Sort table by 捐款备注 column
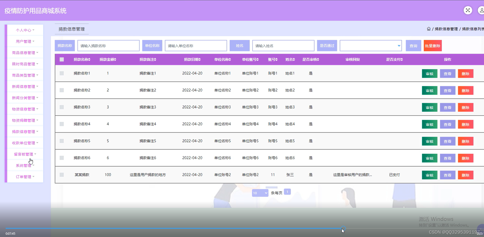Image resolution: width=484 pixels, height=237 pixels. pyautogui.click(x=148, y=59)
